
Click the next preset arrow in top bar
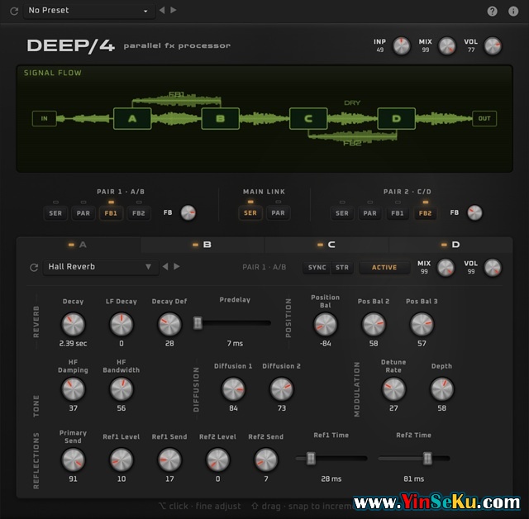point(174,11)
